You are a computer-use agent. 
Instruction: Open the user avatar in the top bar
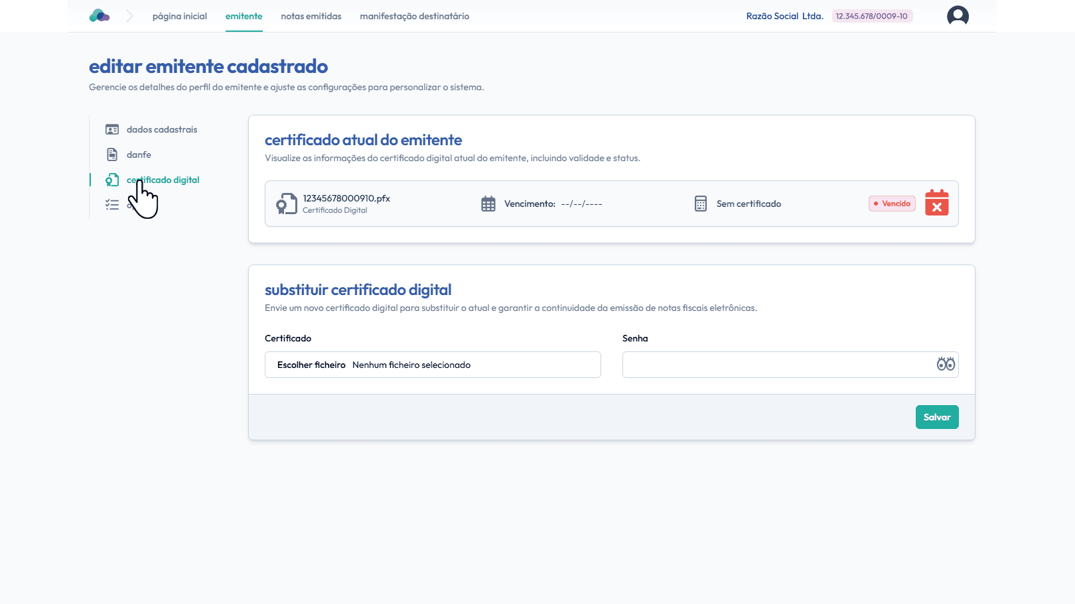[x=958, y=15]
